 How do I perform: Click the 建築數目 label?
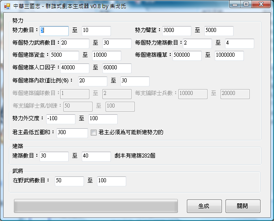[25, 155]
